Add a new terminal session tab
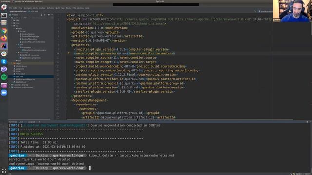312x175 pixels. click(40, 122)
